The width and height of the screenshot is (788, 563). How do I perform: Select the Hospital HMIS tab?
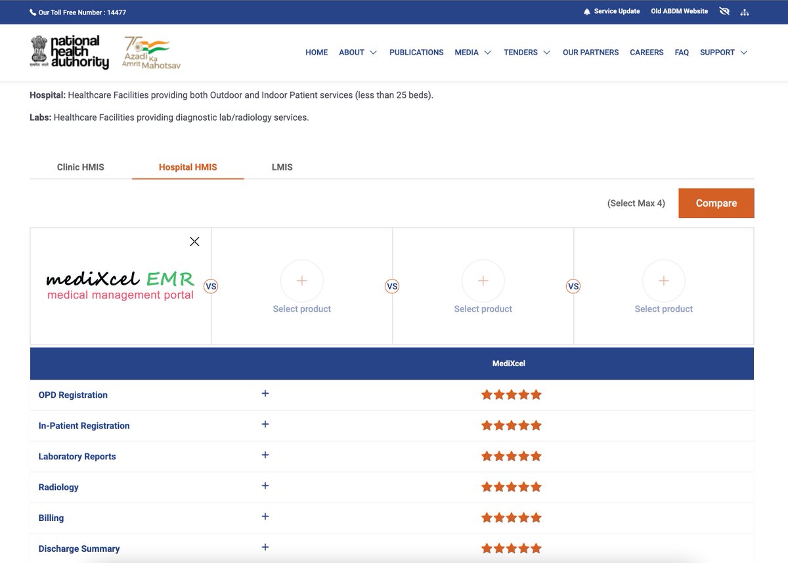point(188,167)
